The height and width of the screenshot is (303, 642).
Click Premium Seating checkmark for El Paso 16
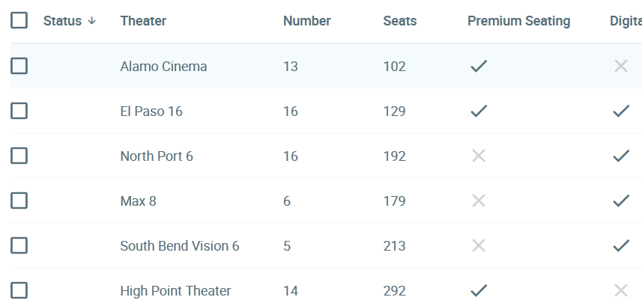[x=479, y=111]
